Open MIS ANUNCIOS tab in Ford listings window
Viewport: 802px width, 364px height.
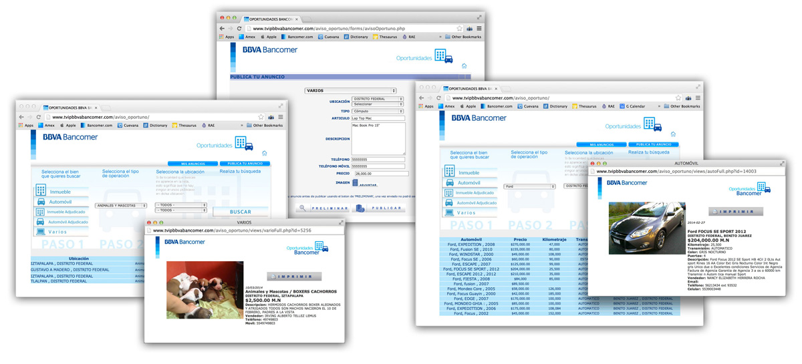coord(601,144)
